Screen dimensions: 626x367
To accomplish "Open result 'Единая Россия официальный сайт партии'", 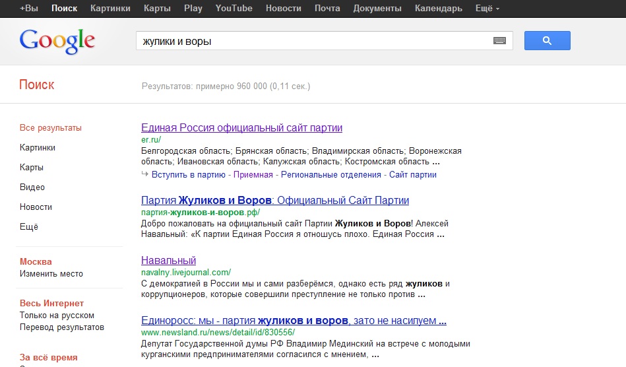I will point(241,128).
